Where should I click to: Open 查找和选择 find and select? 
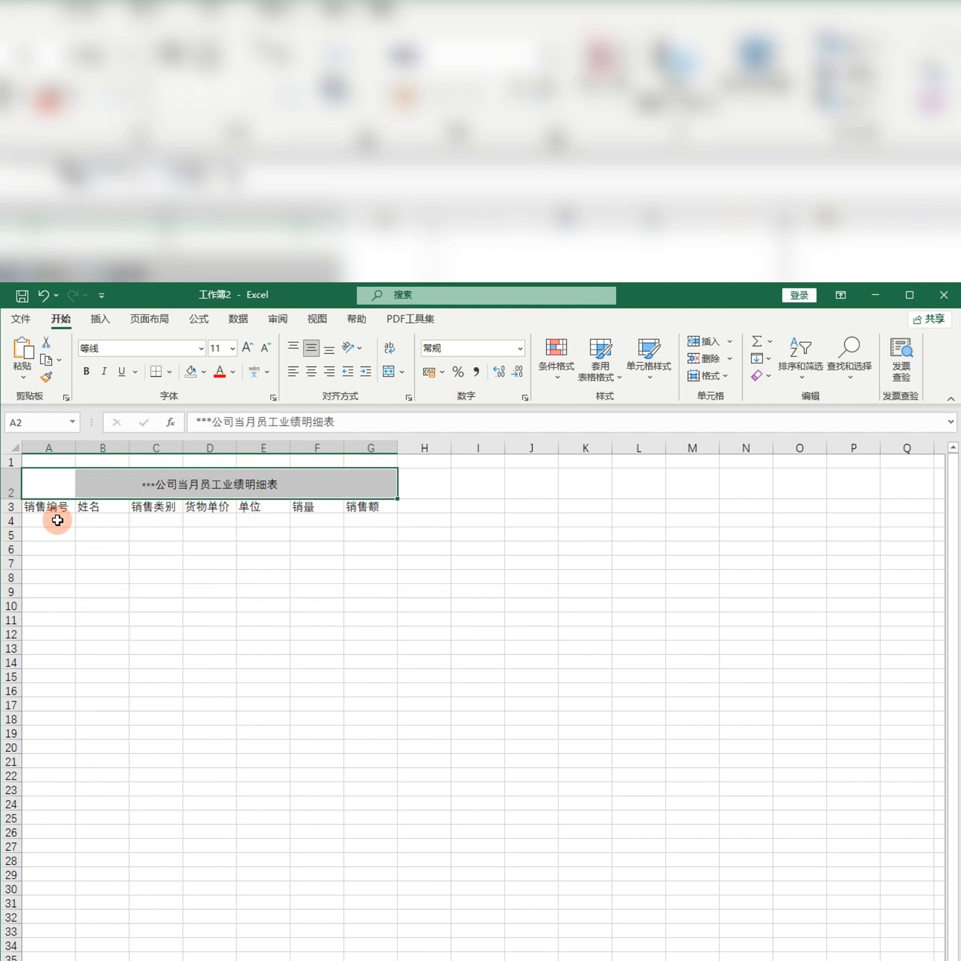pos(849,359)
